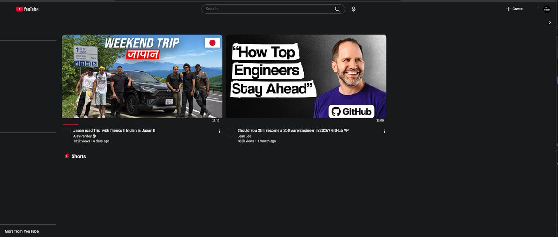The width and height of the screenshot is (558, 237).
Task: Click the Create button with plus icon
Action: coord(514,9)
